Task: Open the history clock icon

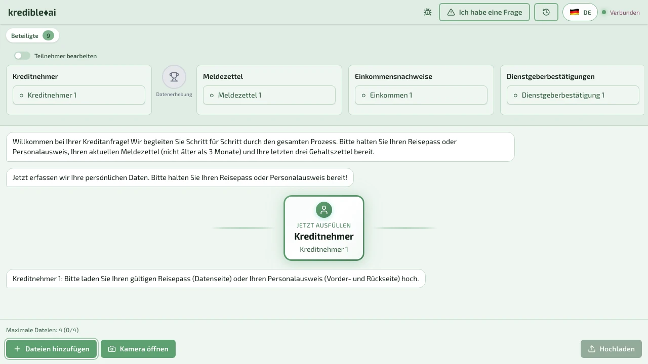Action: click(546, 12)
